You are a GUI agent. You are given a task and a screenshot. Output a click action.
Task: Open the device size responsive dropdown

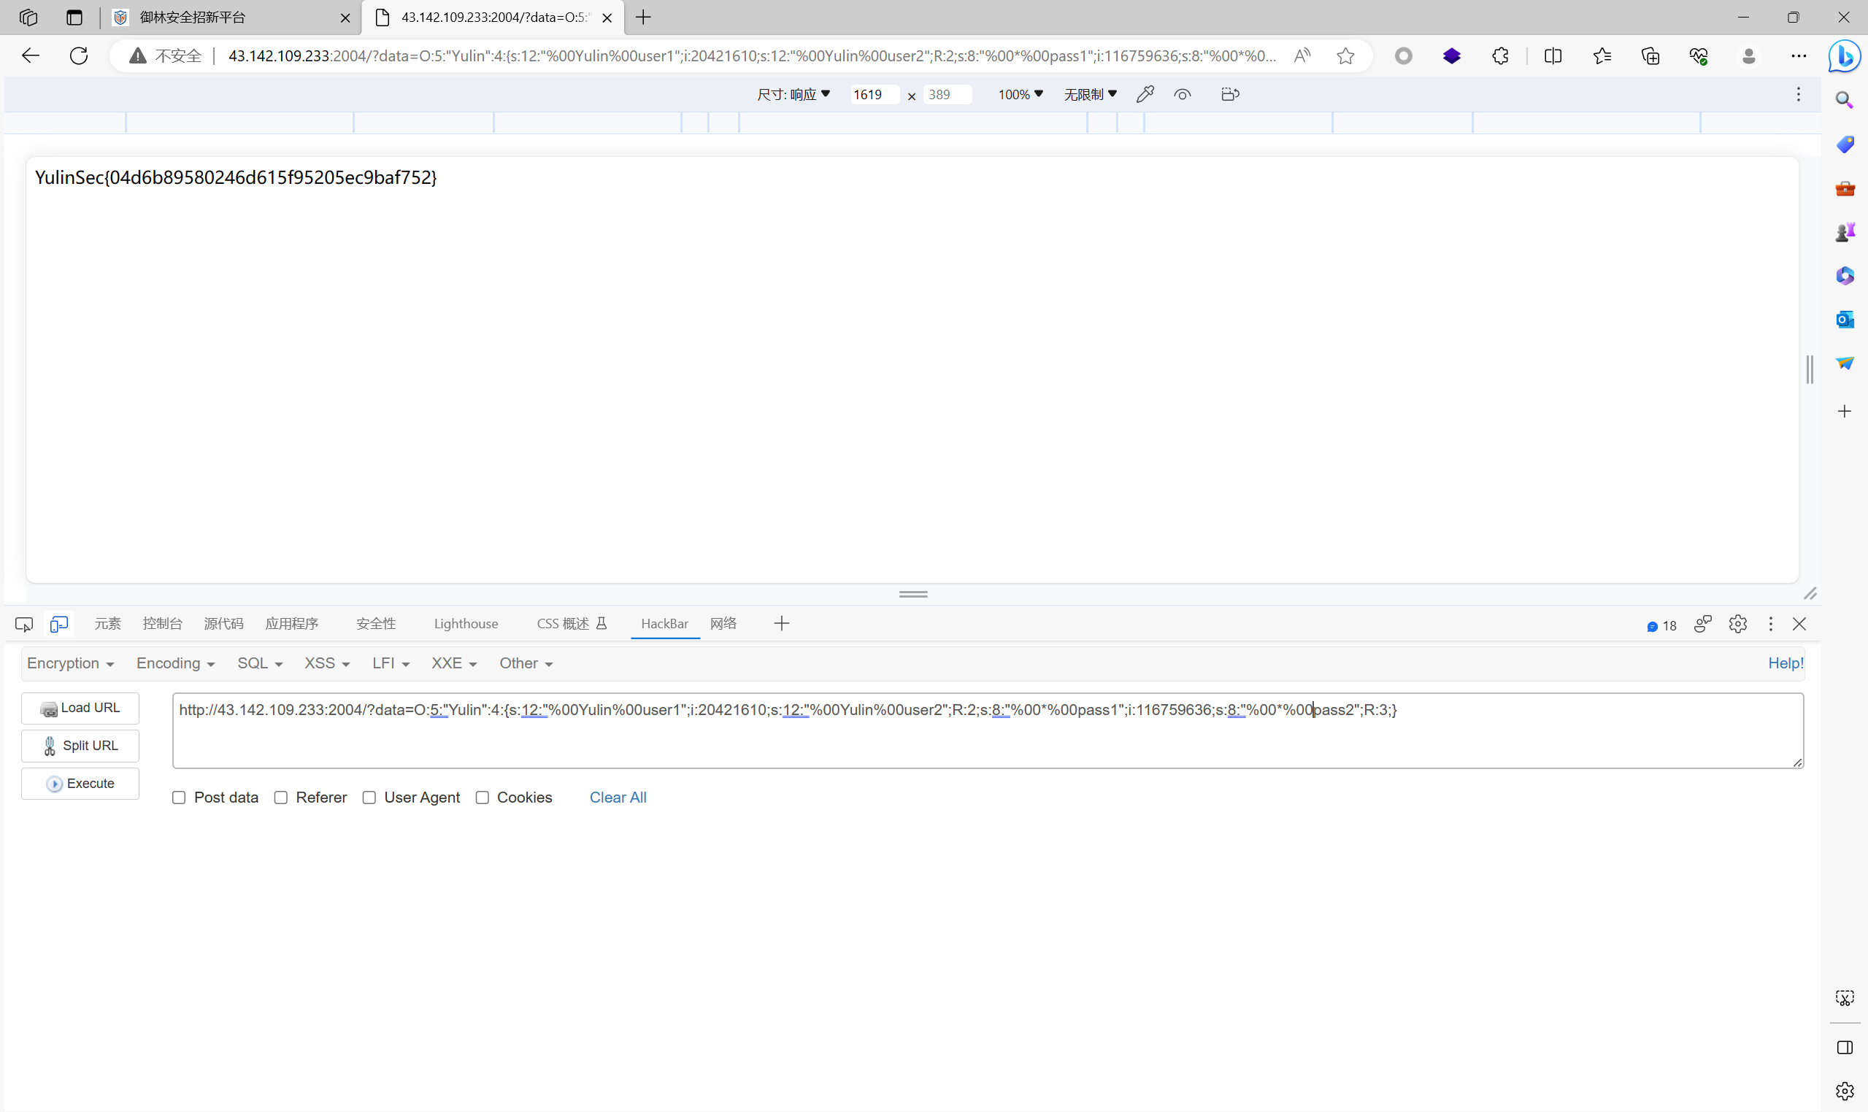click(x=793, y=94)
